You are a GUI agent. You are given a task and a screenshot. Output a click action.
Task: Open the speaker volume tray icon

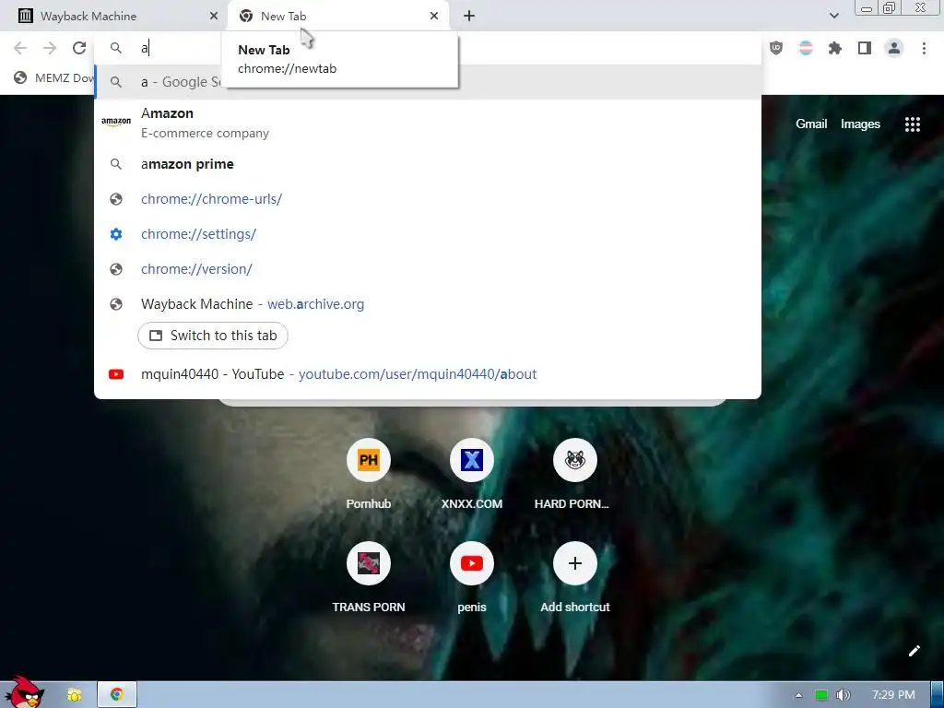[843, 695]
